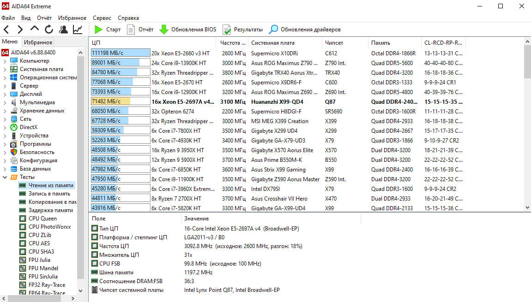Screen dimensions: 531x302
Task: Sort by the Память column header
Action: [x=394, y=43]
